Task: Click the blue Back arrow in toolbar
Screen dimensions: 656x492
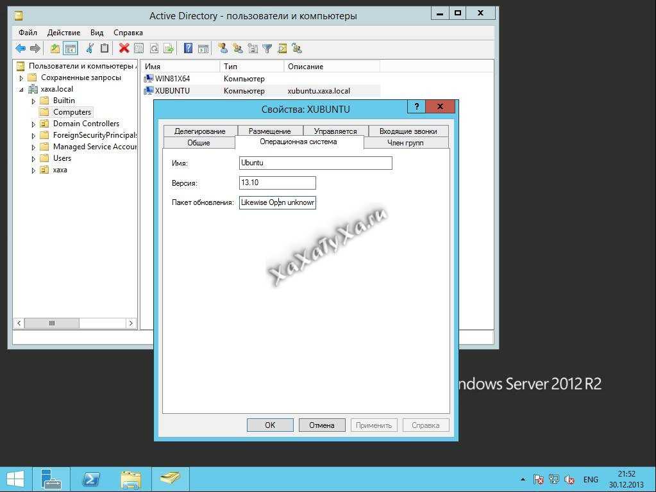Action: click(x=21, y=49)
